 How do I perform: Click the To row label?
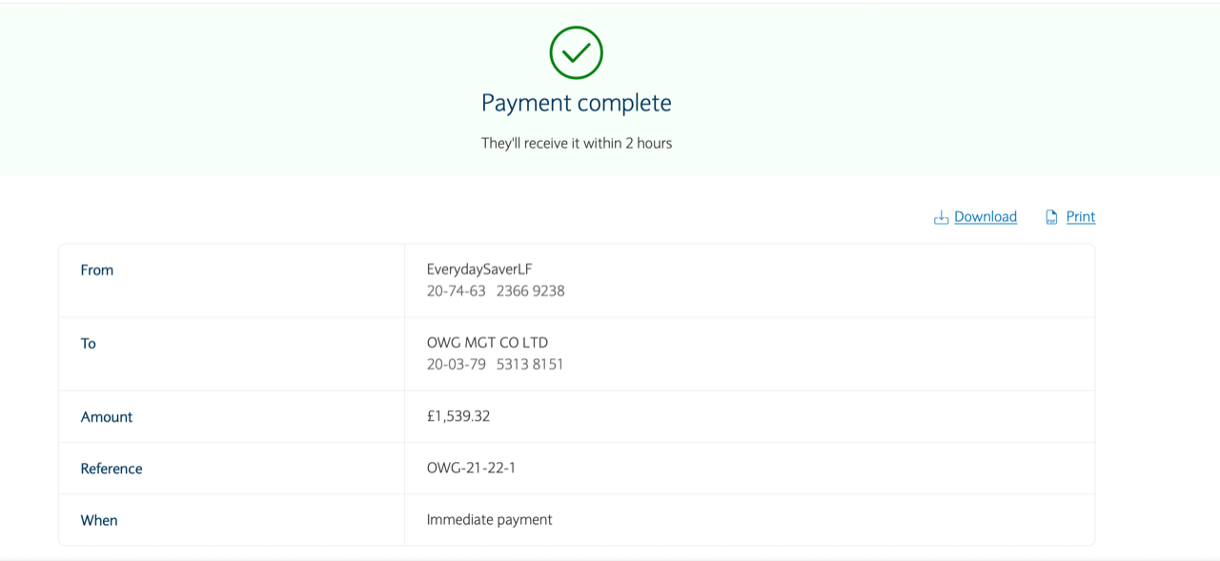click(89, 344)
